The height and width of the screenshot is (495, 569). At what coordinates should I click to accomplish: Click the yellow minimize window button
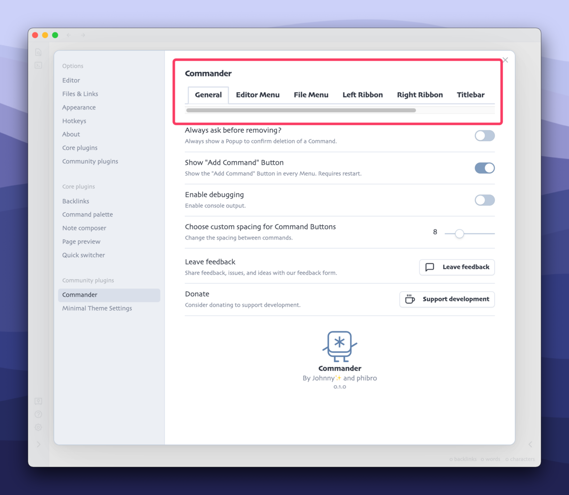(45, 35)
